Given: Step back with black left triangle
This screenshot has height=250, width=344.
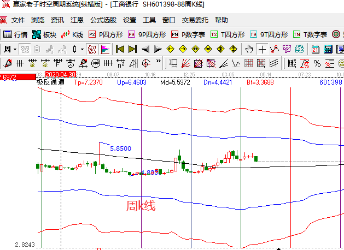Looking at the screenshot, I should [145, 49].
